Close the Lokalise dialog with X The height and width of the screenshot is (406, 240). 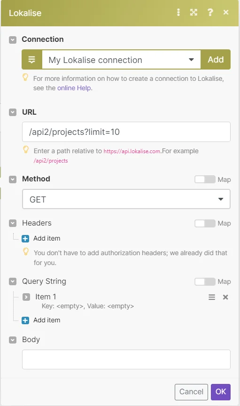[226, 12]
